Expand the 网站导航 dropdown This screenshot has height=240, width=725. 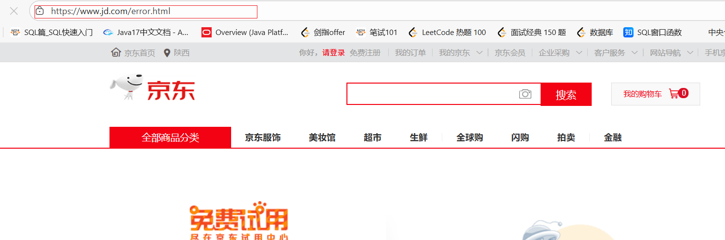671,52
